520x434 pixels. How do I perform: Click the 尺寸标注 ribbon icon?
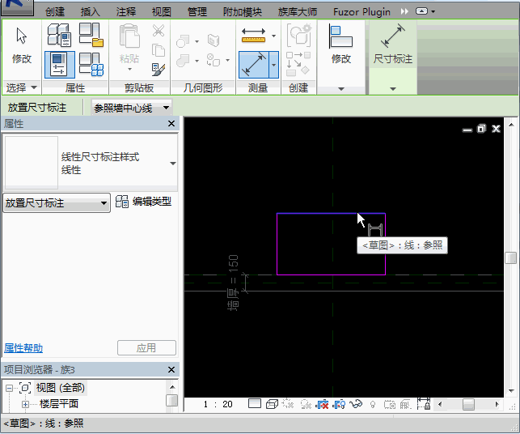tap(392, 45)
